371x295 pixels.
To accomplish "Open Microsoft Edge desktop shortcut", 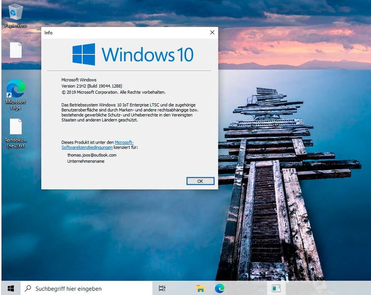I will point(16,94).
